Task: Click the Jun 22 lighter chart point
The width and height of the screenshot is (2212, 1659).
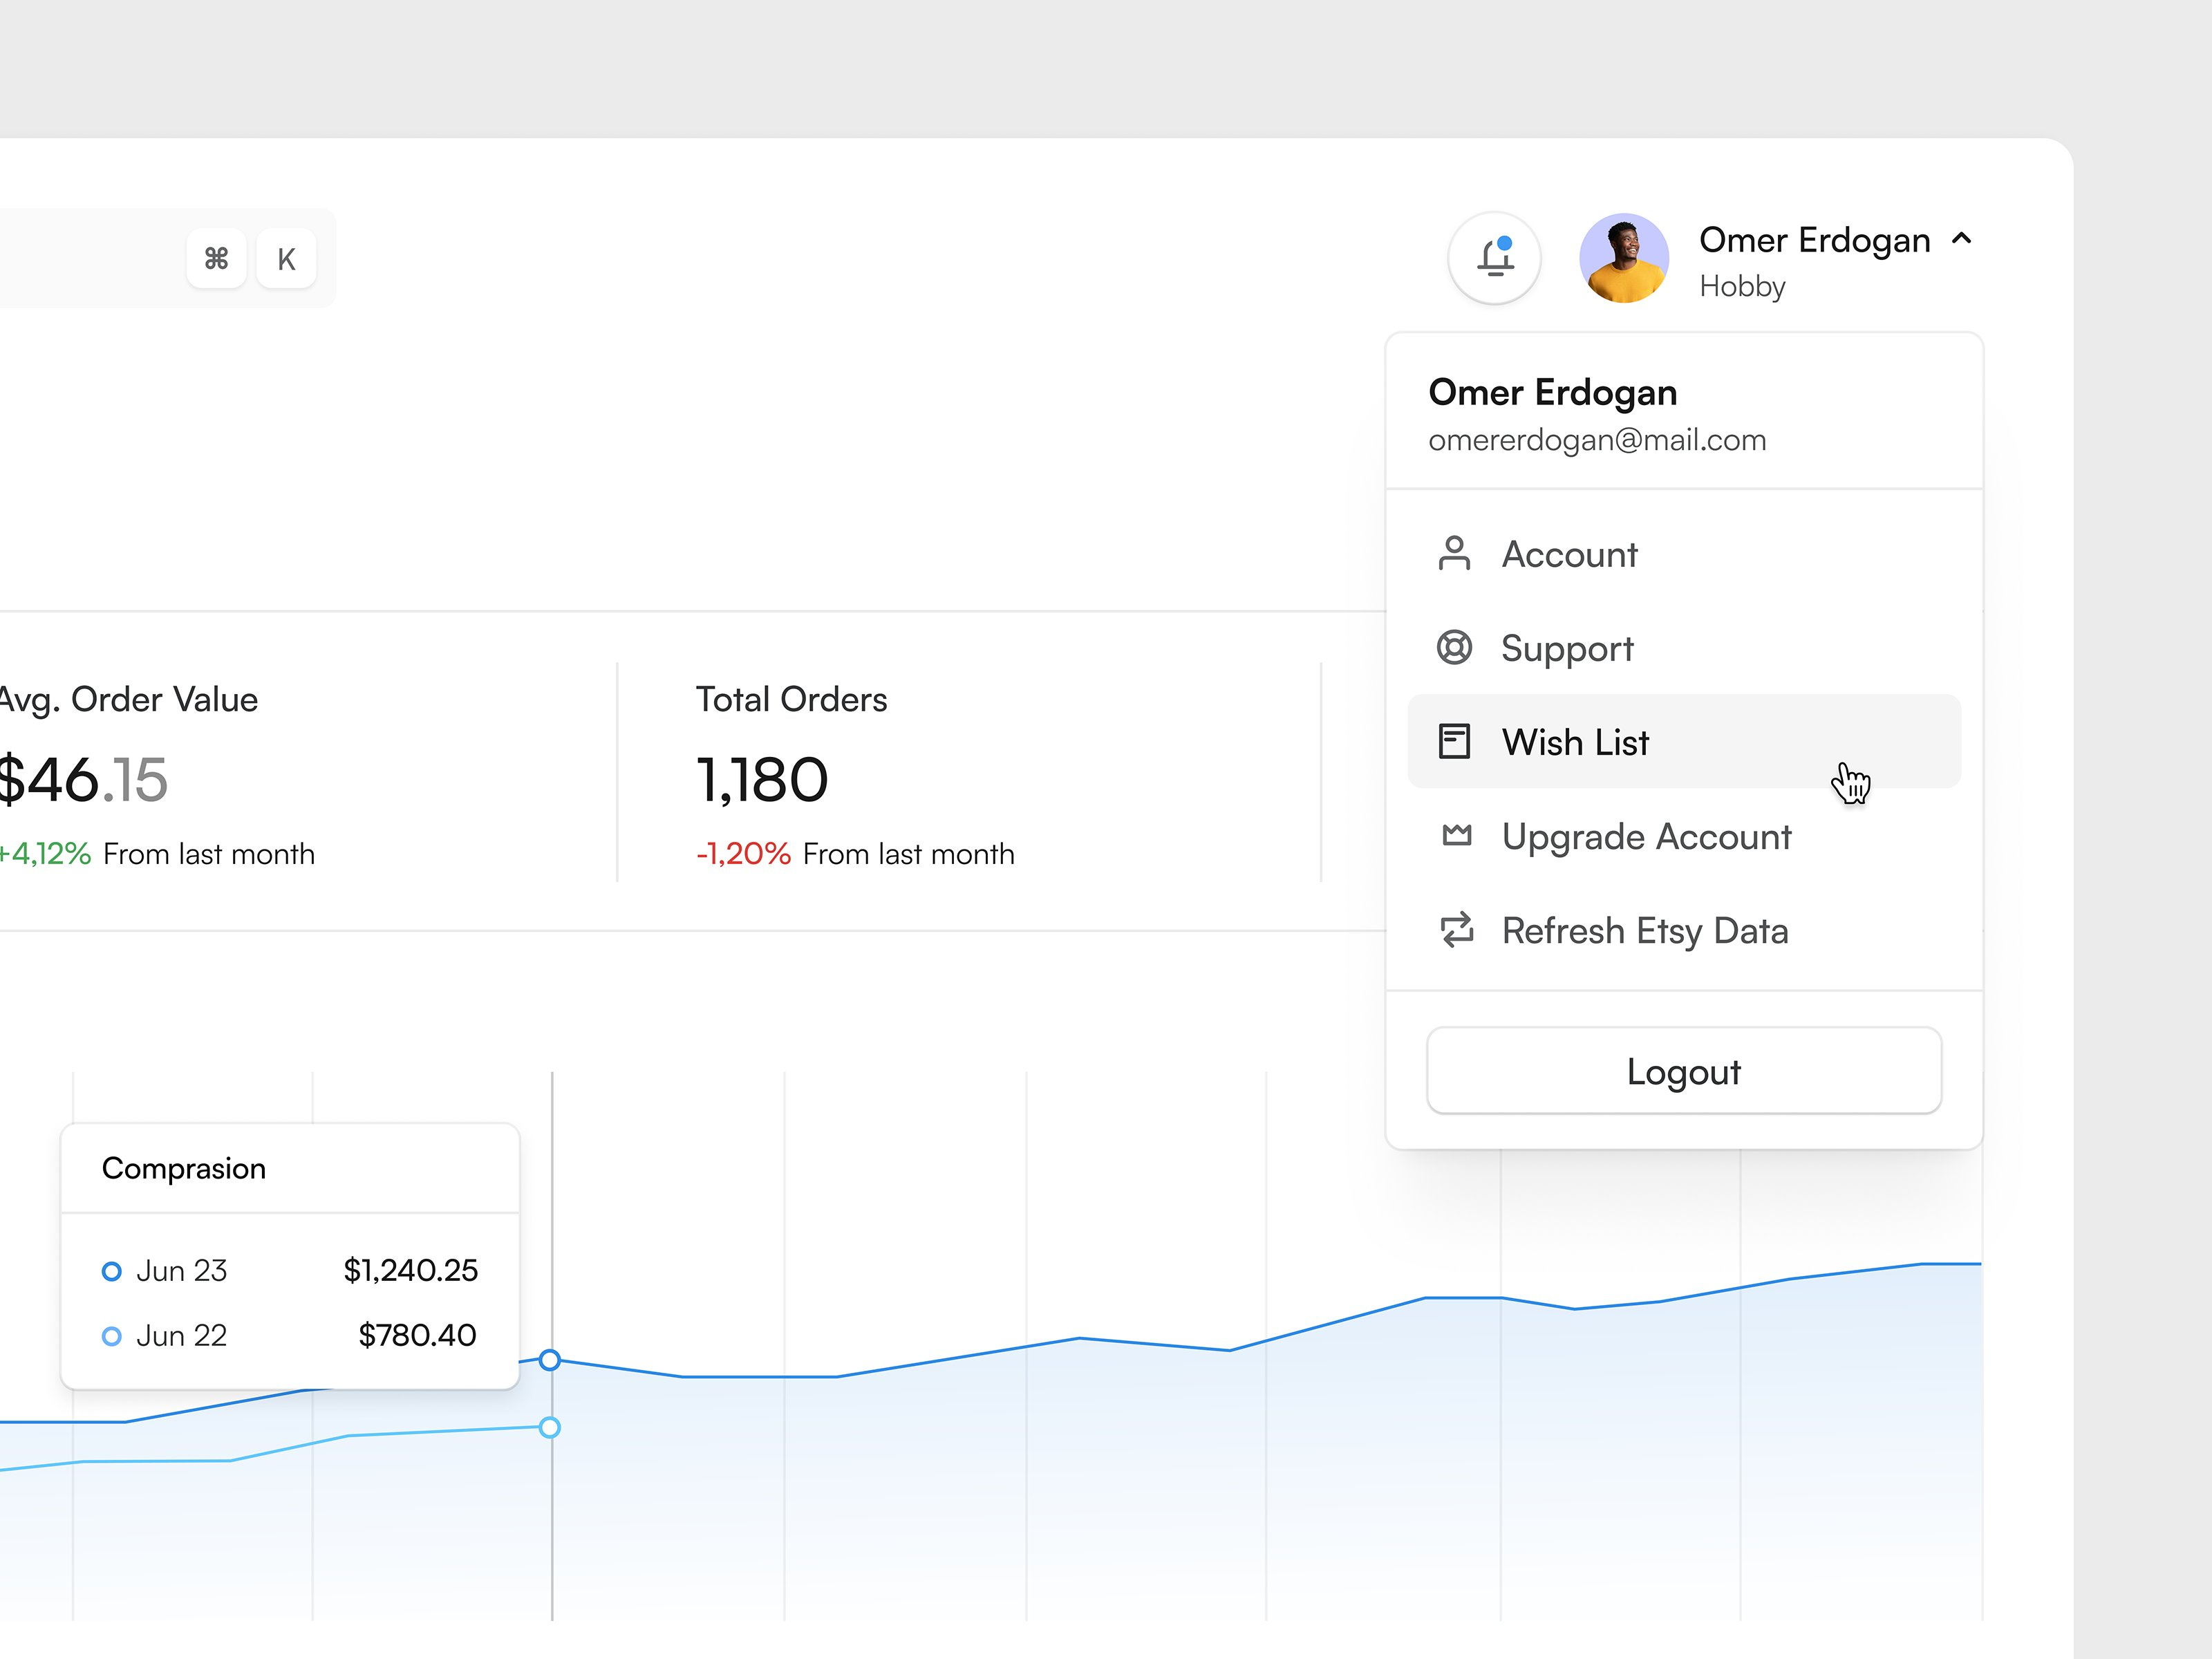Action: click(x=550, y=1427)
